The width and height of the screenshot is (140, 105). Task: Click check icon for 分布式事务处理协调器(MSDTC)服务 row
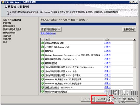pos(42,71)
